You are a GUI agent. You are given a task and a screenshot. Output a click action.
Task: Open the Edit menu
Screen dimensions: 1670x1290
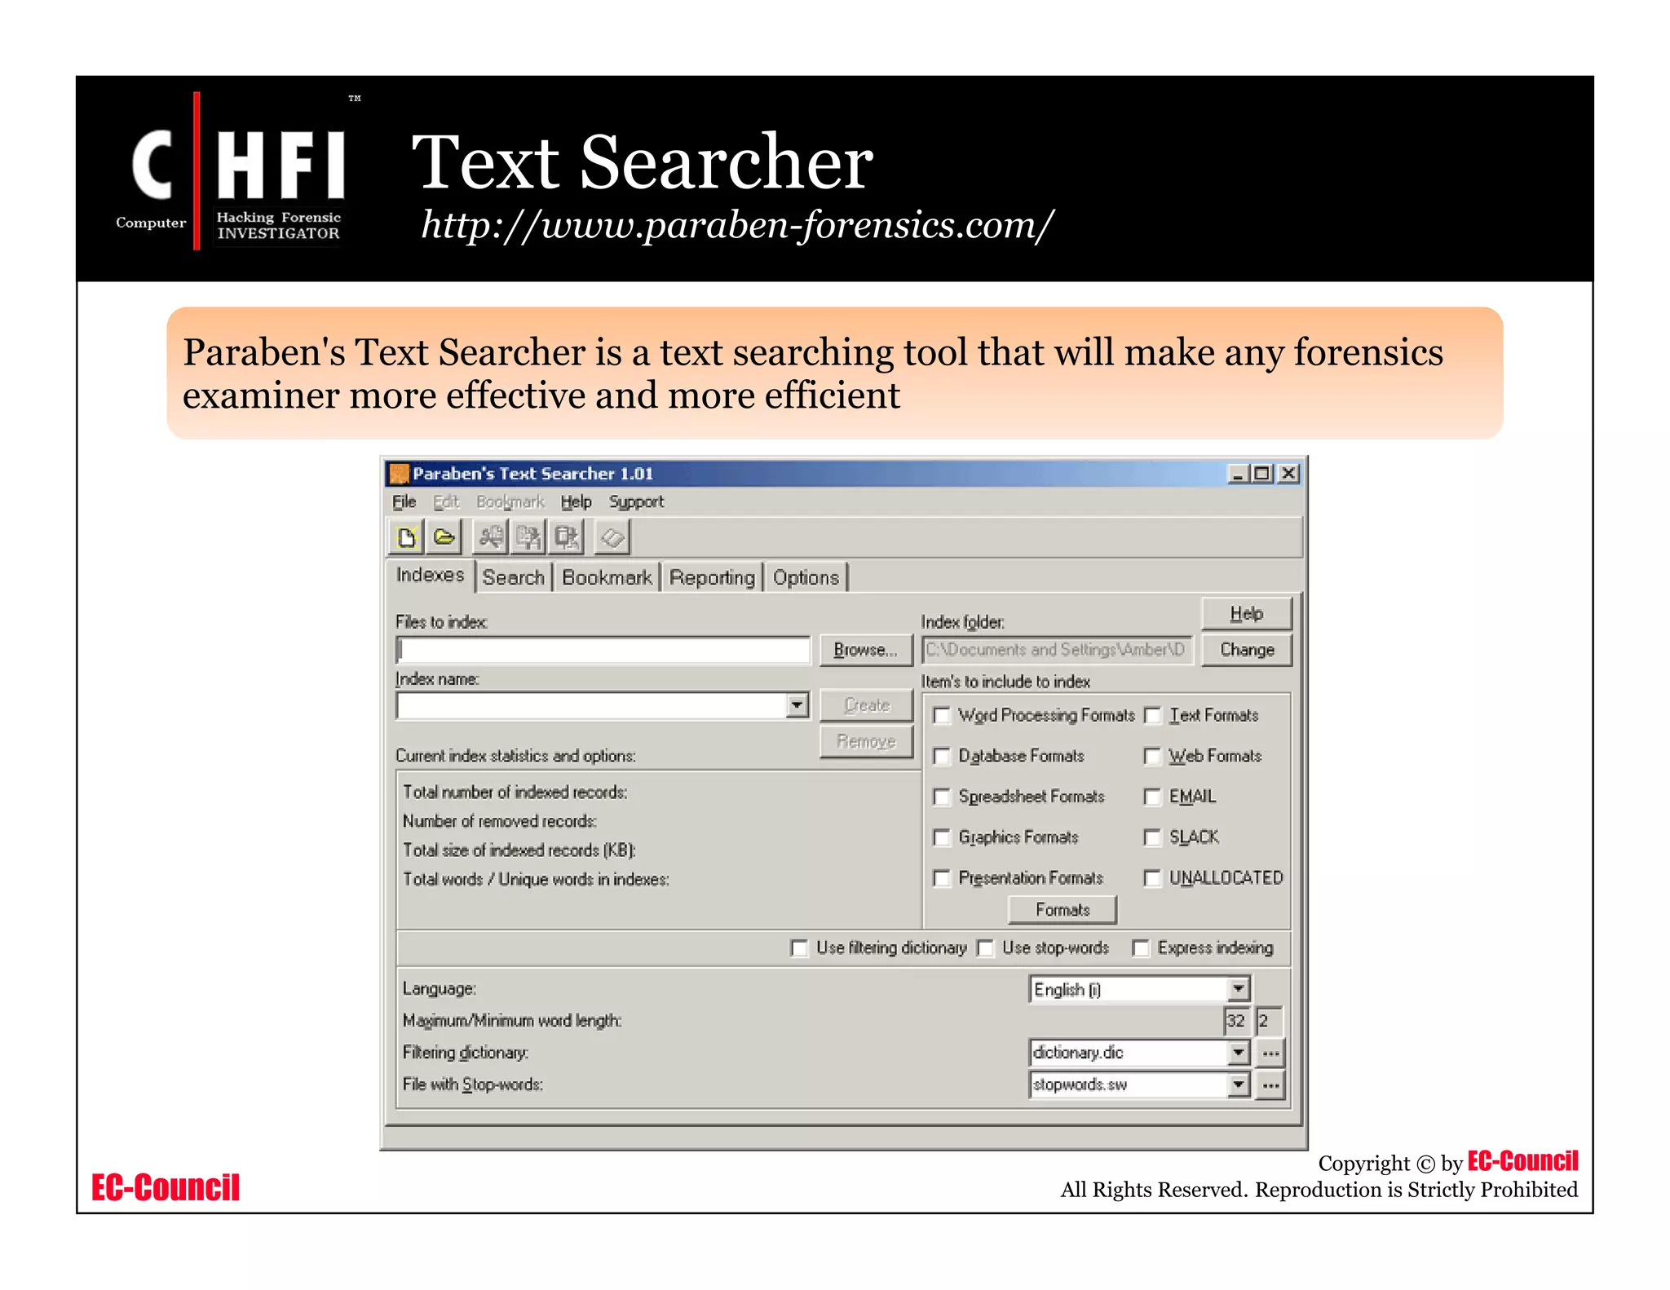(446, 501)
